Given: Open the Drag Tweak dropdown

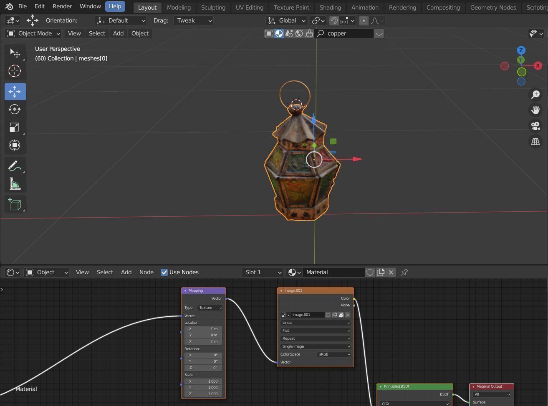Looking at the screenshot, I should pos(193,20).
